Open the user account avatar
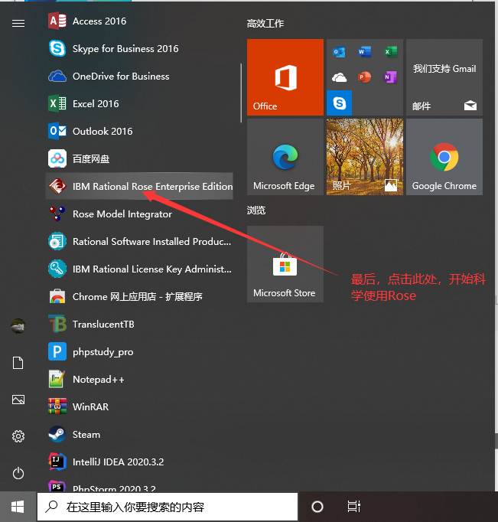 pos(18,326)
